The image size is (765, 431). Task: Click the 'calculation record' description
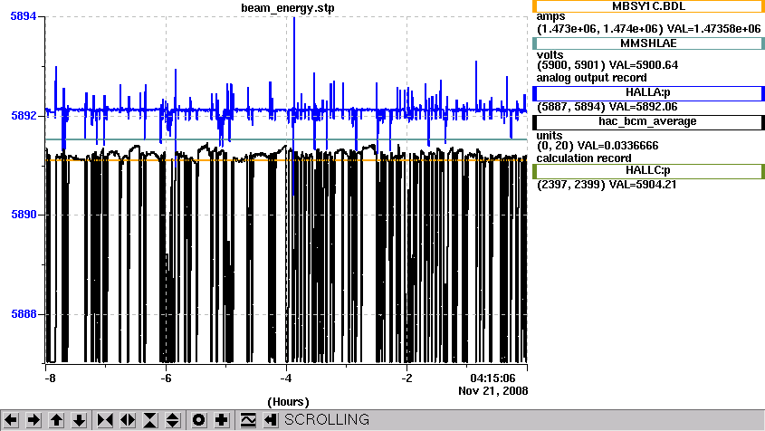pos(584,158)
